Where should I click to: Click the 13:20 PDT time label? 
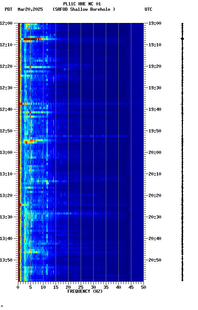6,196
